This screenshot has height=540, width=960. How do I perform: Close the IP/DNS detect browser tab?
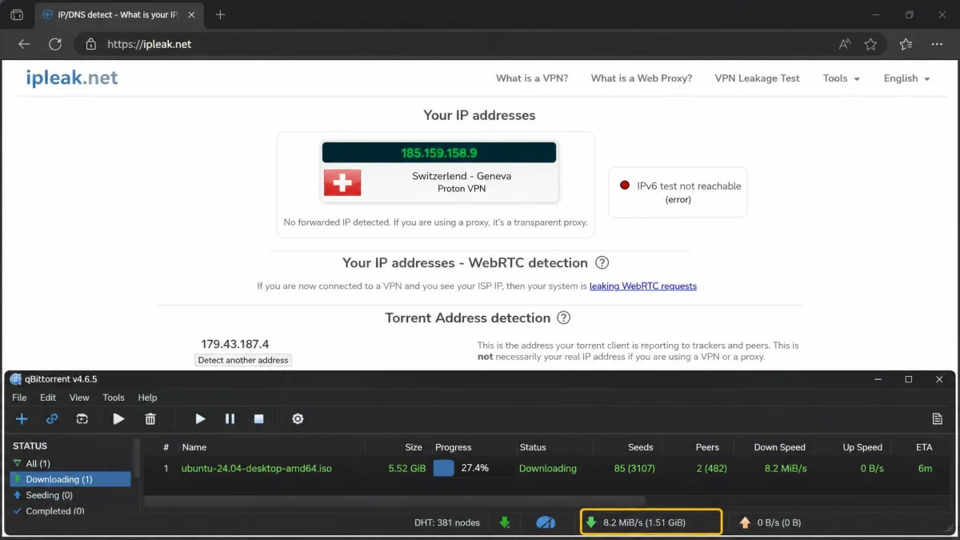coord(191,14)
